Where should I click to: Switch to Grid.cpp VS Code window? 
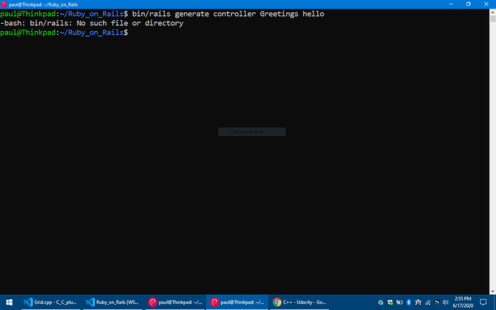pyautogui.click(x=52, y=302)
